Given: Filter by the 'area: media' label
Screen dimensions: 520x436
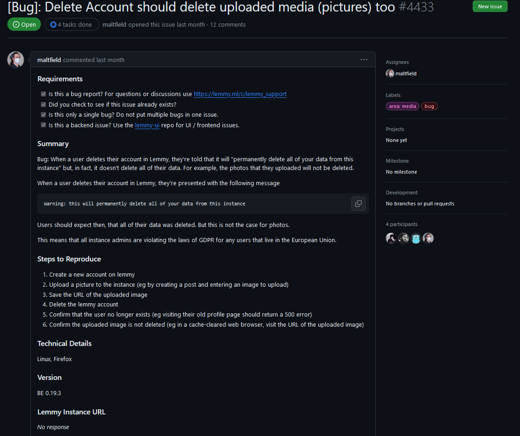Looking at the screenshot, I should click(402, 106).
